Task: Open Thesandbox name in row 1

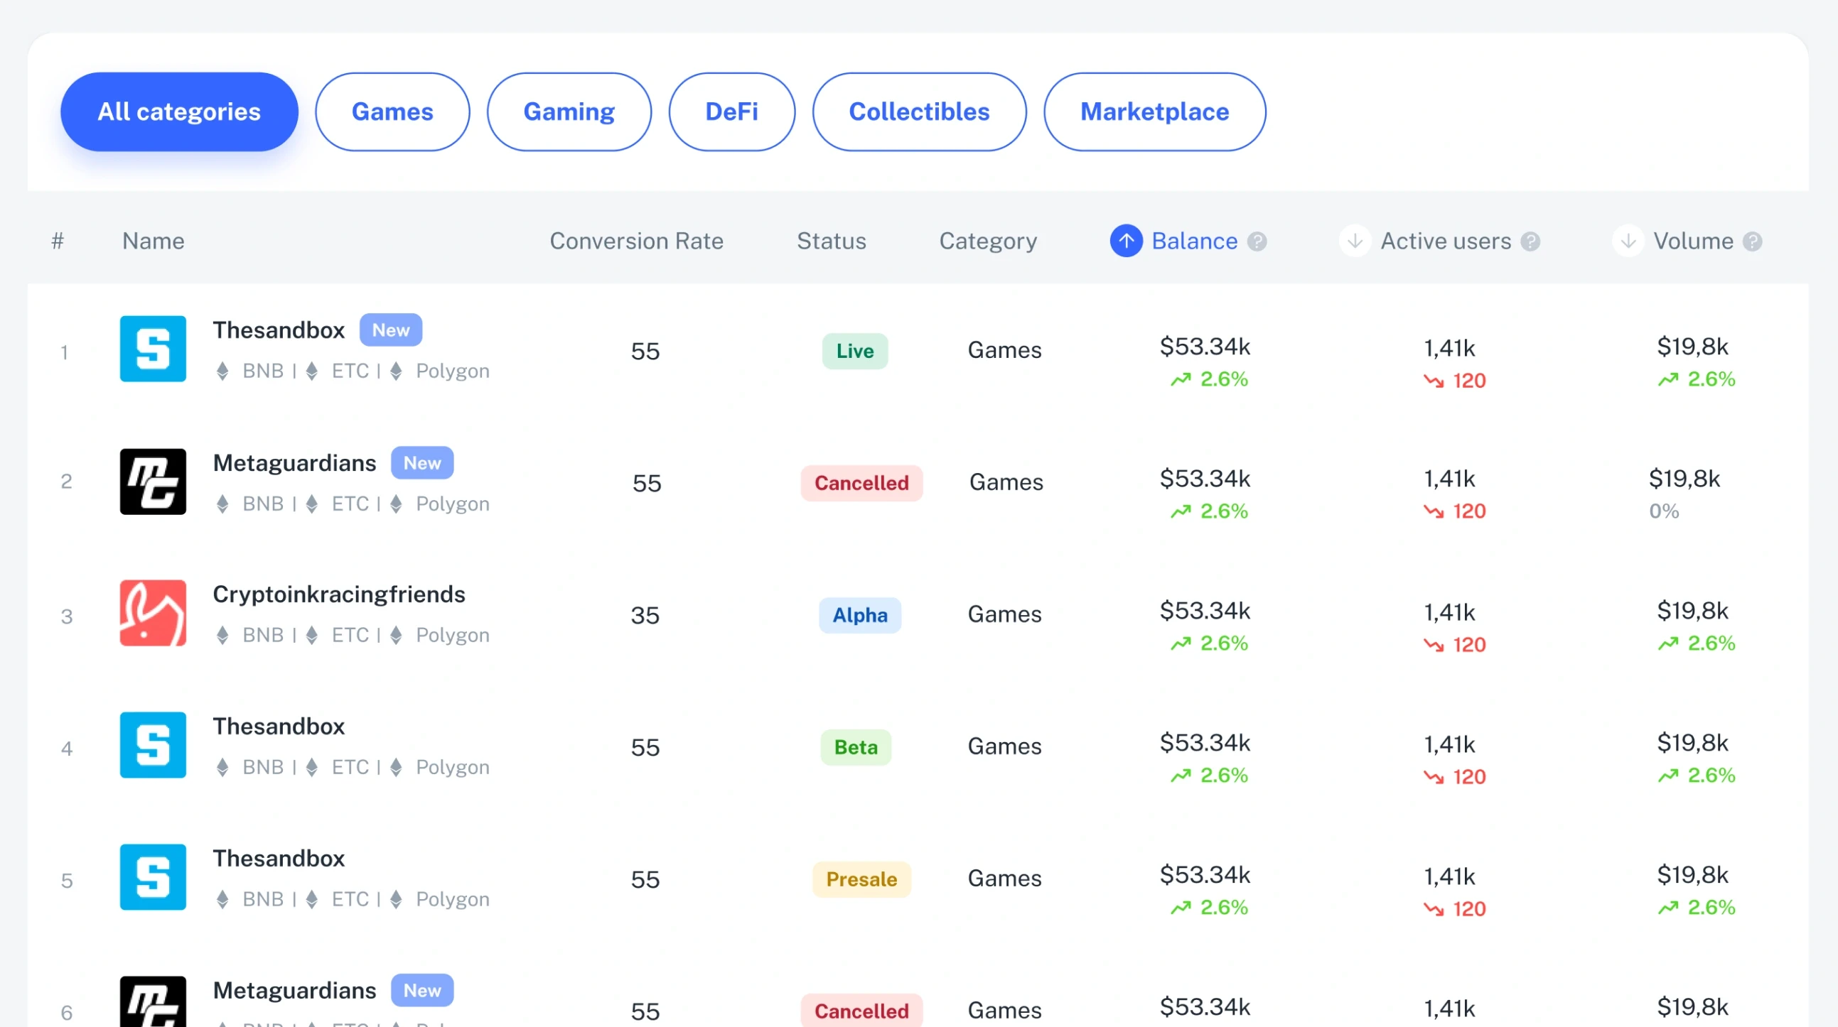Action: pyautogui.click(x=279, y=330)
